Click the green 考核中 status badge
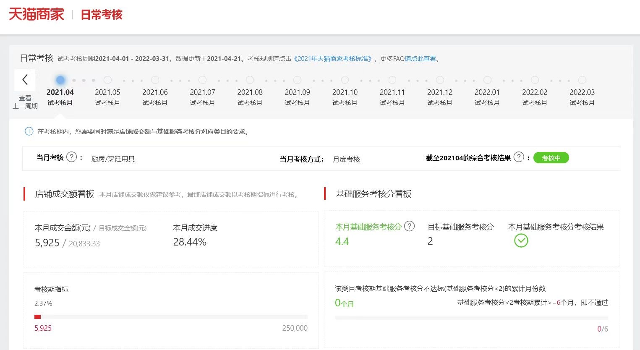The image size is (640, 350). tap(551, 158)
